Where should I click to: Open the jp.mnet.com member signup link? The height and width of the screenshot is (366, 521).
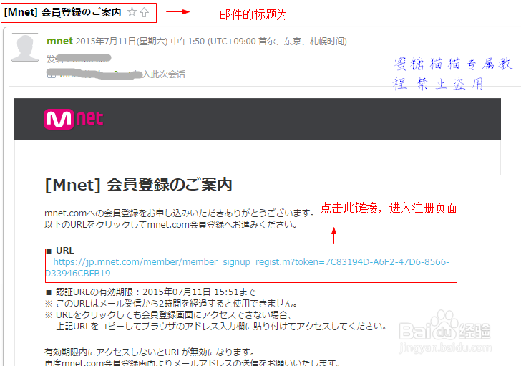[x=247, y=267]
